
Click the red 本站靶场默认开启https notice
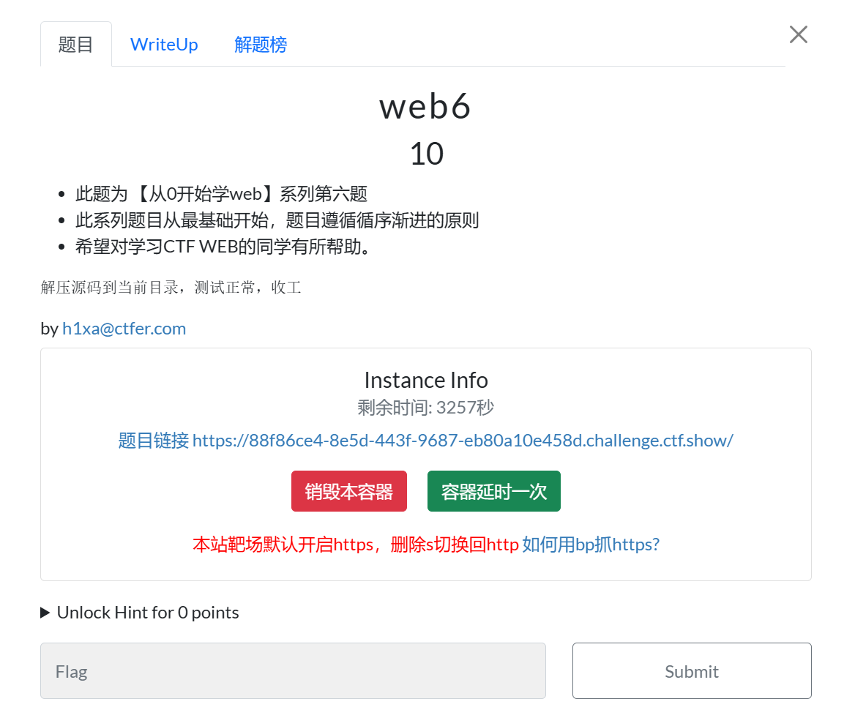tap(355, 545)
